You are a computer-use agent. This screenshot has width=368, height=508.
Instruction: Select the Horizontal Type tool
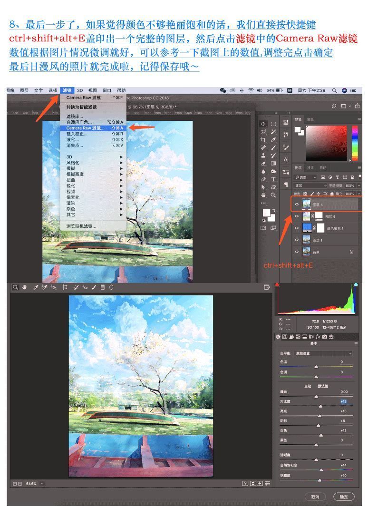click(274, 179)
